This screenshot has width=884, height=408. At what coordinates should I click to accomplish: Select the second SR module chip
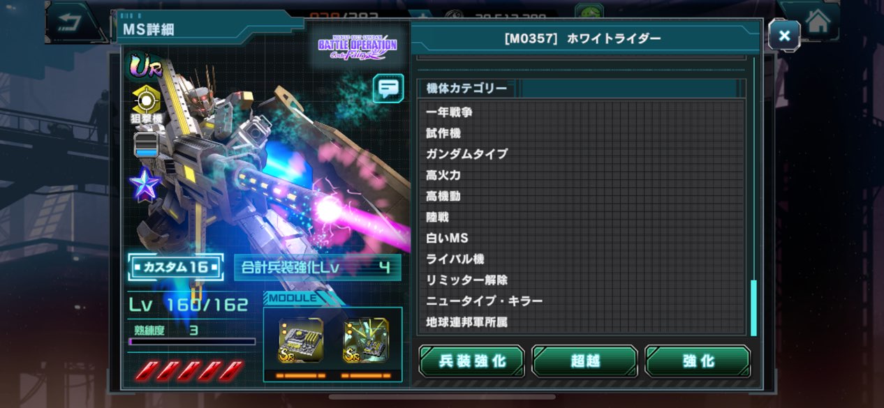coord(366,340)
